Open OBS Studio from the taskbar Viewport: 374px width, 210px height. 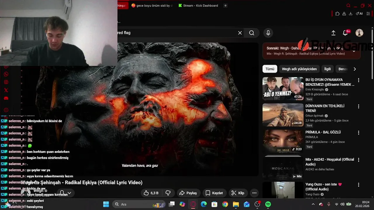[257, 204]
